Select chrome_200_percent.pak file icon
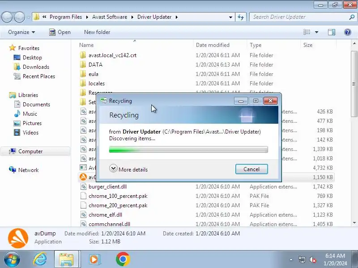Viewport: 358px width, 268px height. 83,205
